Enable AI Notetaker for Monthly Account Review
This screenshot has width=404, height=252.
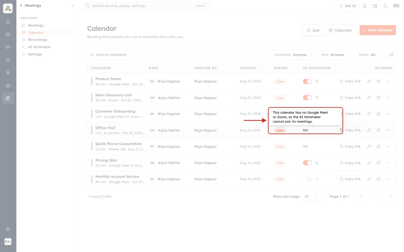click(x=307, y=179)
